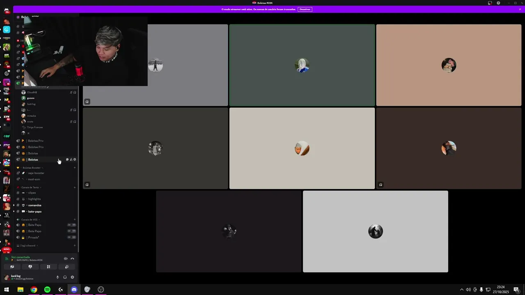This screenshot has width=525, height=295.
Task: Open the mod-som text channel
Action: (x=46, y=179)
